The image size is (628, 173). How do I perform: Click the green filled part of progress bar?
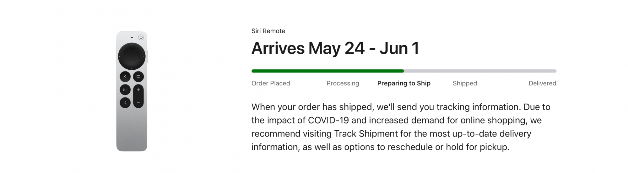pos(328,71)
